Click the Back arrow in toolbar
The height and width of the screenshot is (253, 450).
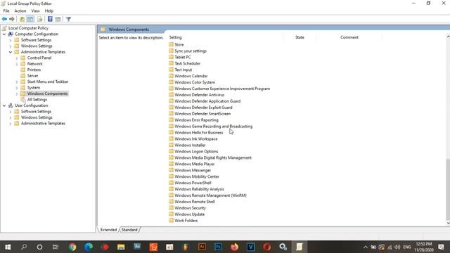point(4,19)
